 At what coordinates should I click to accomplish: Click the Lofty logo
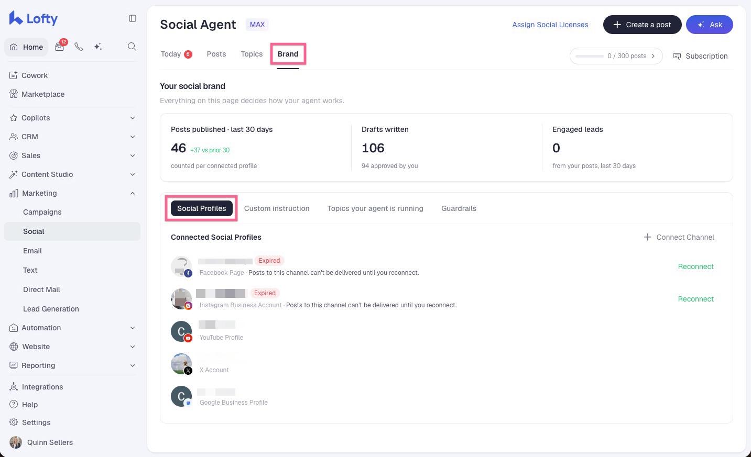pyautogui.click(x=34, y=19)
